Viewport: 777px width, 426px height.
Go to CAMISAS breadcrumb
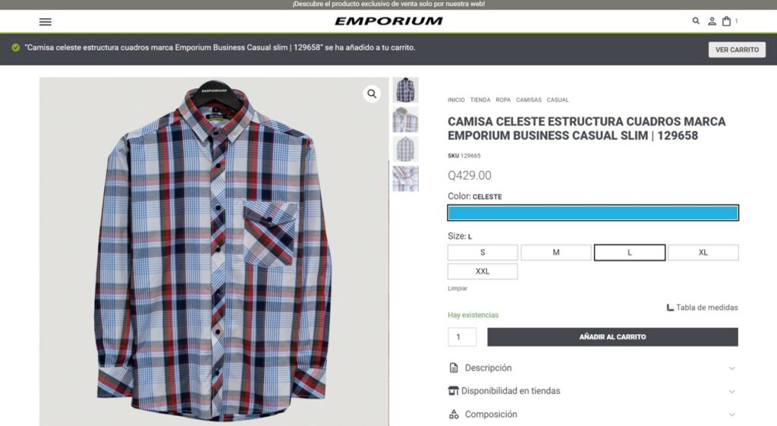click(x=529, y=99)
